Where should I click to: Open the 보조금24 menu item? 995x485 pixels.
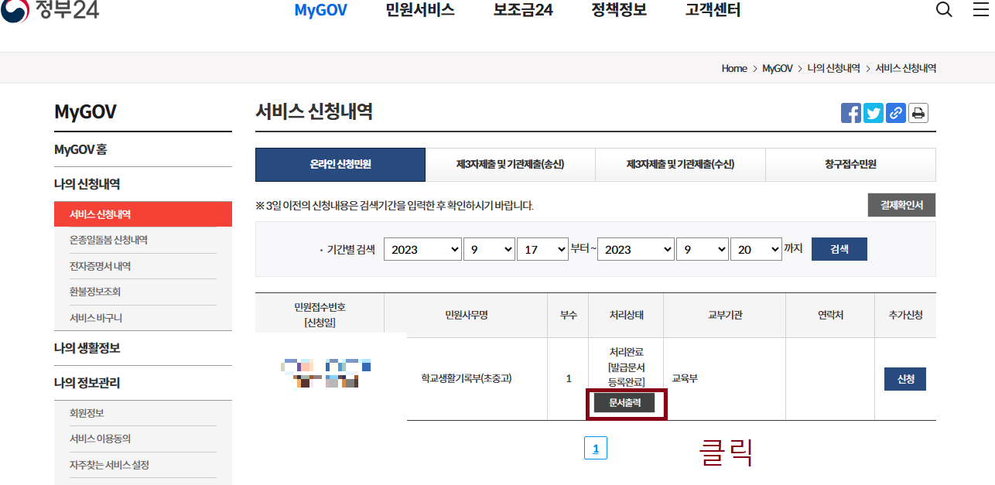pyautogui.click(x=521, y=10)
